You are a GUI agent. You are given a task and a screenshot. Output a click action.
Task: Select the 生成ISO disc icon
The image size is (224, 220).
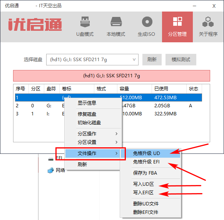[x=147, y=22]
